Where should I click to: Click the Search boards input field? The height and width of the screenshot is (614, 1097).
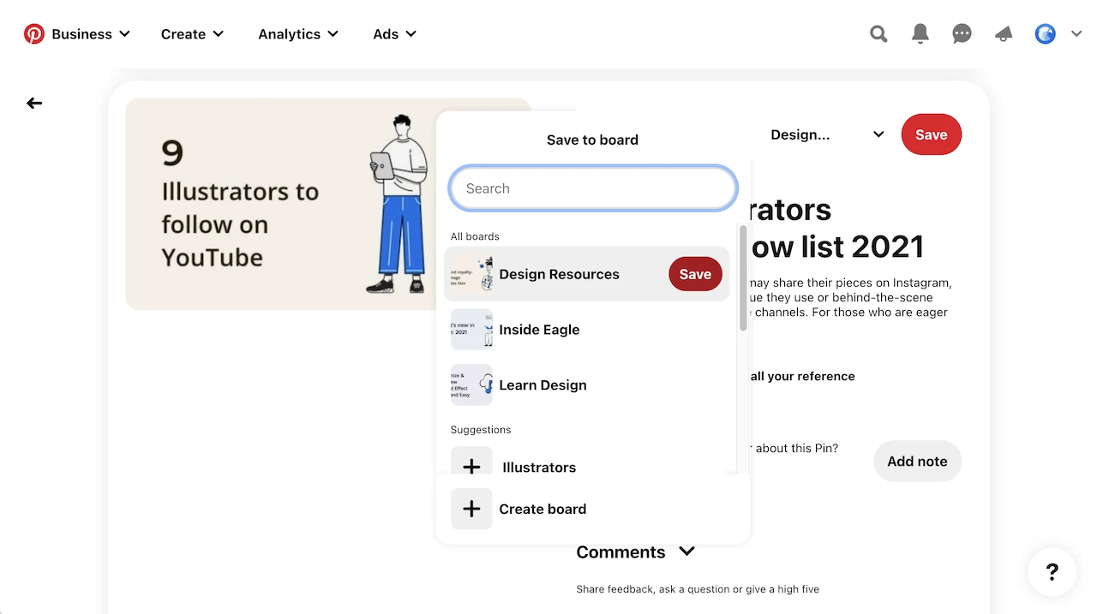point(592,188)
